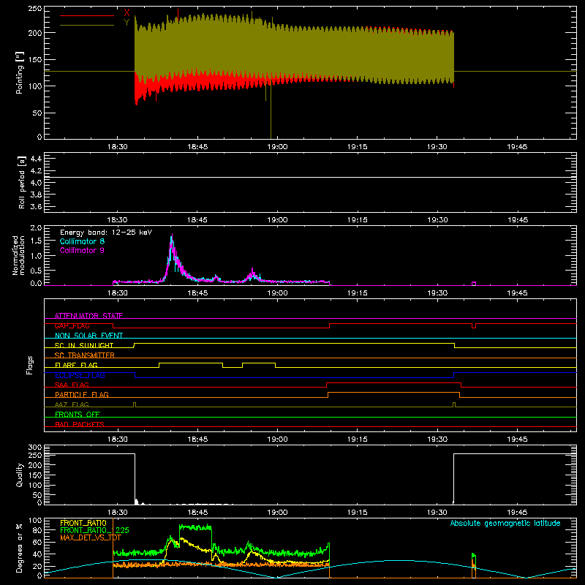Select the green FRONT_RATIO_1225 legend entry
Viewport: 585px width, 585px height.
coord(94,530)
